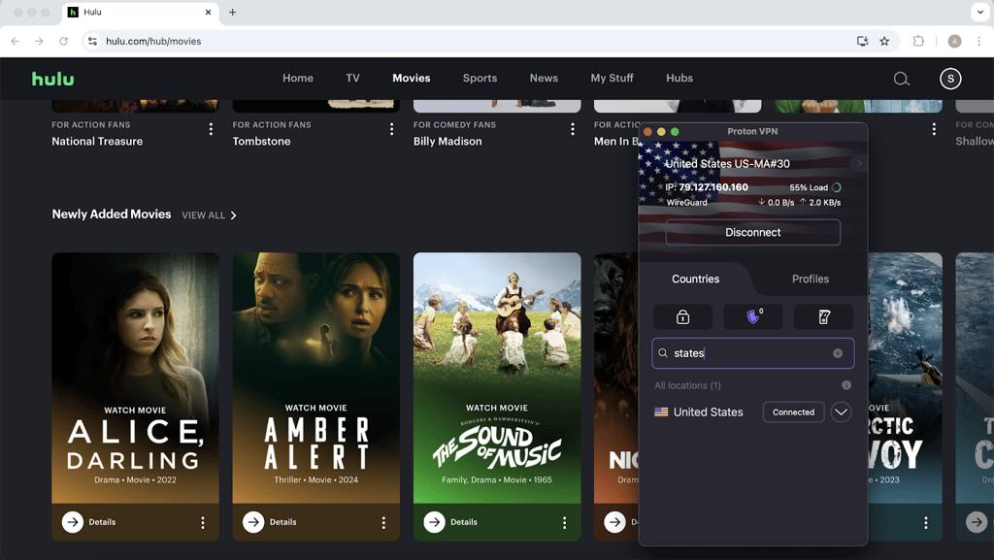This screenshot has height=560, width=994.
Task: Clear the states search text in Proton VPN
Action: click(x=838, y=353)
